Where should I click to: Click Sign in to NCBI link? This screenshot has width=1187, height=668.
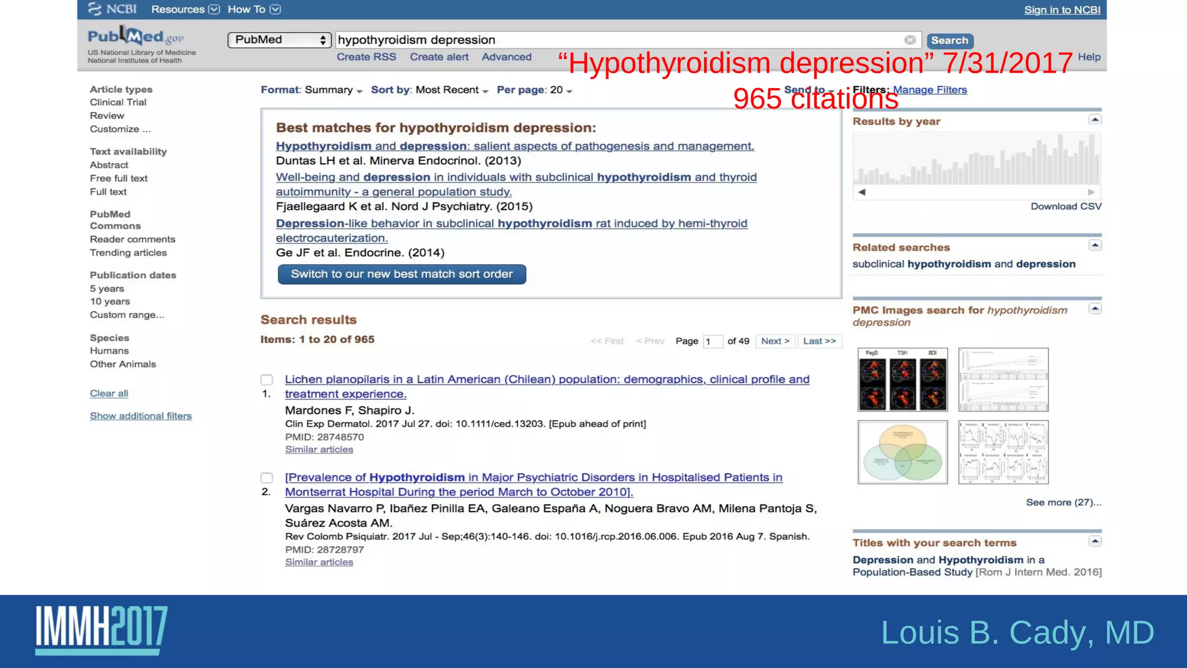(x=1062, y=10)
